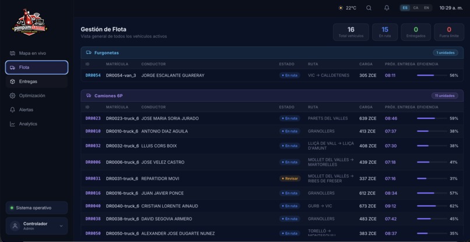
Task: Click next delivery time 08:34
Action: pos(391,193)
